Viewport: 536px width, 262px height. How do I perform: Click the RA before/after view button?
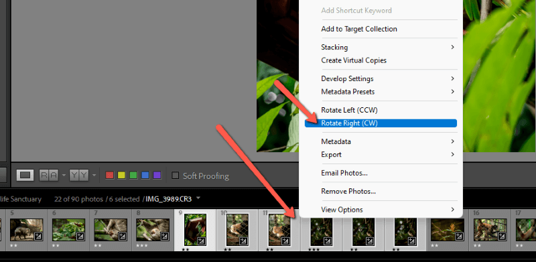49,176
